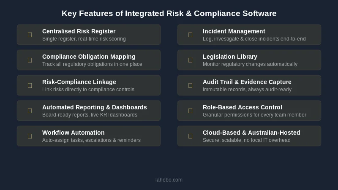Click 'Board-ready reports, live KRI dashboards' text
This screenshot has height=190, width=338.
click(90, 115)
